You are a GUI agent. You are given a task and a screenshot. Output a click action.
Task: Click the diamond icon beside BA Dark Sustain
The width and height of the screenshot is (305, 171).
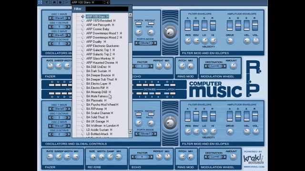pos(83,71)
